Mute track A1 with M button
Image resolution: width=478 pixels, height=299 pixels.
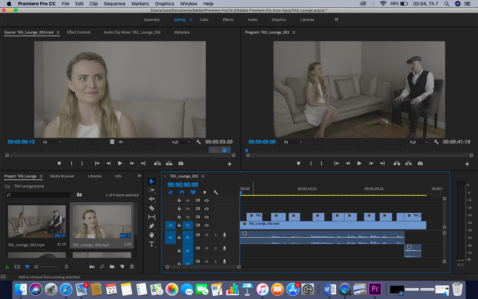pos(206,235)
